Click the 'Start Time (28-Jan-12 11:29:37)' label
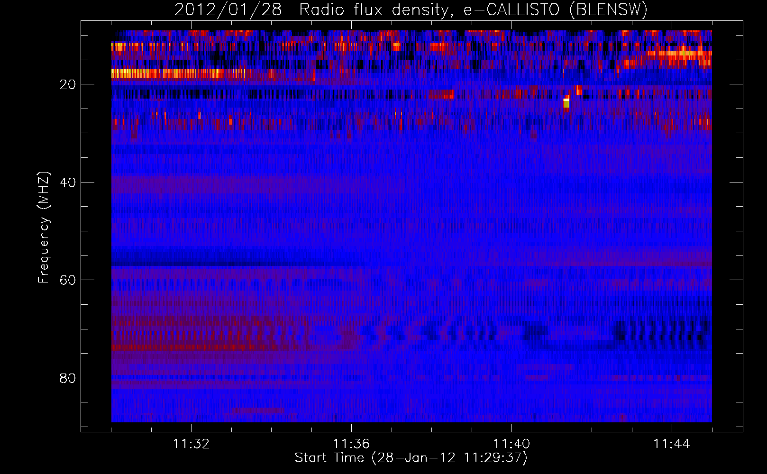Image resolution: width=767 pixels, height=474 pixels. tap(411, 458)
